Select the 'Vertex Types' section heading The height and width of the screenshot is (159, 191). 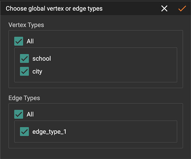[x=26, y=25]
